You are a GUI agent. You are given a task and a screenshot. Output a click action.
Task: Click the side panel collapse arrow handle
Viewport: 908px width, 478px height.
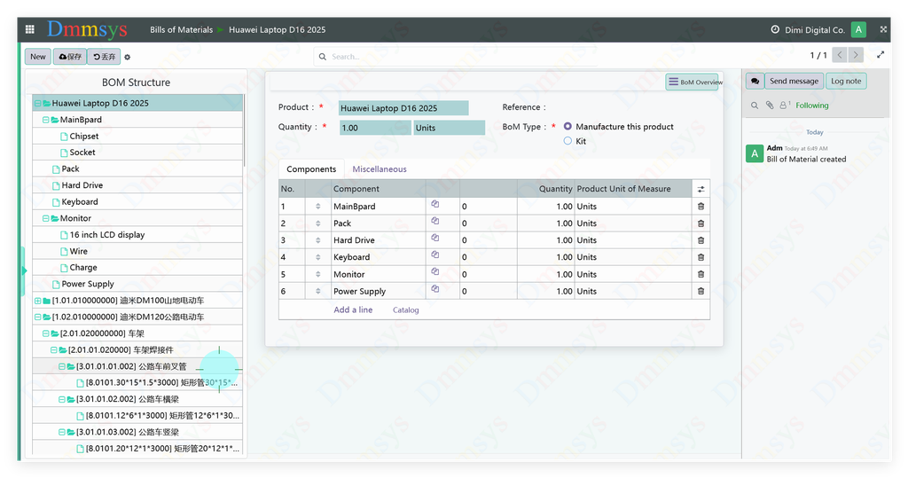(24, 270)
